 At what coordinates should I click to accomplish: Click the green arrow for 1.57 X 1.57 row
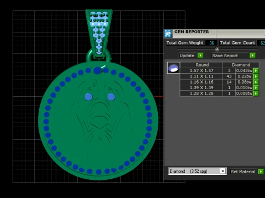(256, 70)
